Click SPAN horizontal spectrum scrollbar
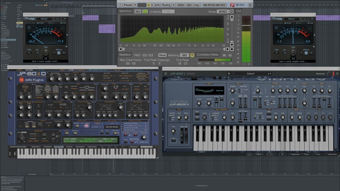The height and width of the screenshot is (191, 340). [174, 49]
